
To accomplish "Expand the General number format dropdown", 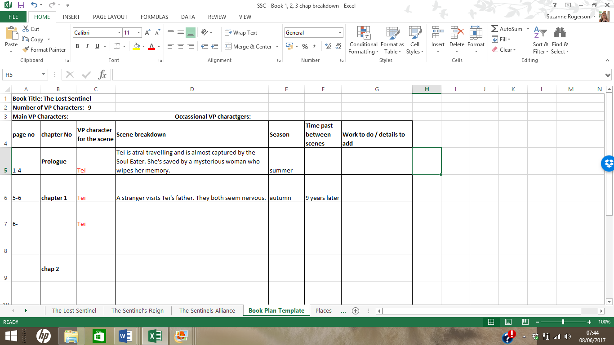I will [340, 32].
